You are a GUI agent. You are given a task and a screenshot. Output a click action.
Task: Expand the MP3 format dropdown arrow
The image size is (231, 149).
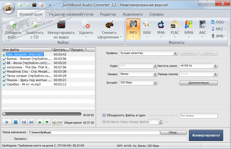point(133,37)
